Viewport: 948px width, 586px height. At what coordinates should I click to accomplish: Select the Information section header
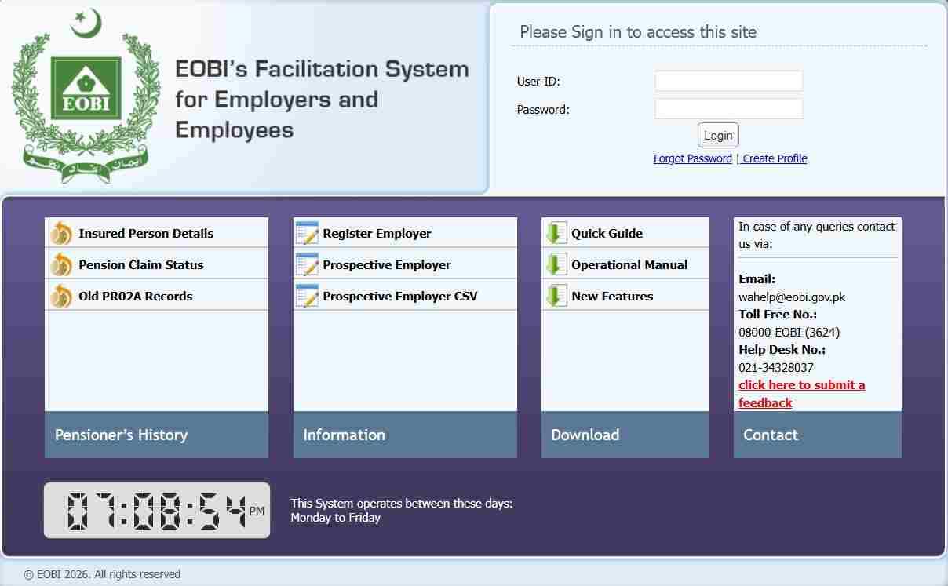click(x=344, y=435)
